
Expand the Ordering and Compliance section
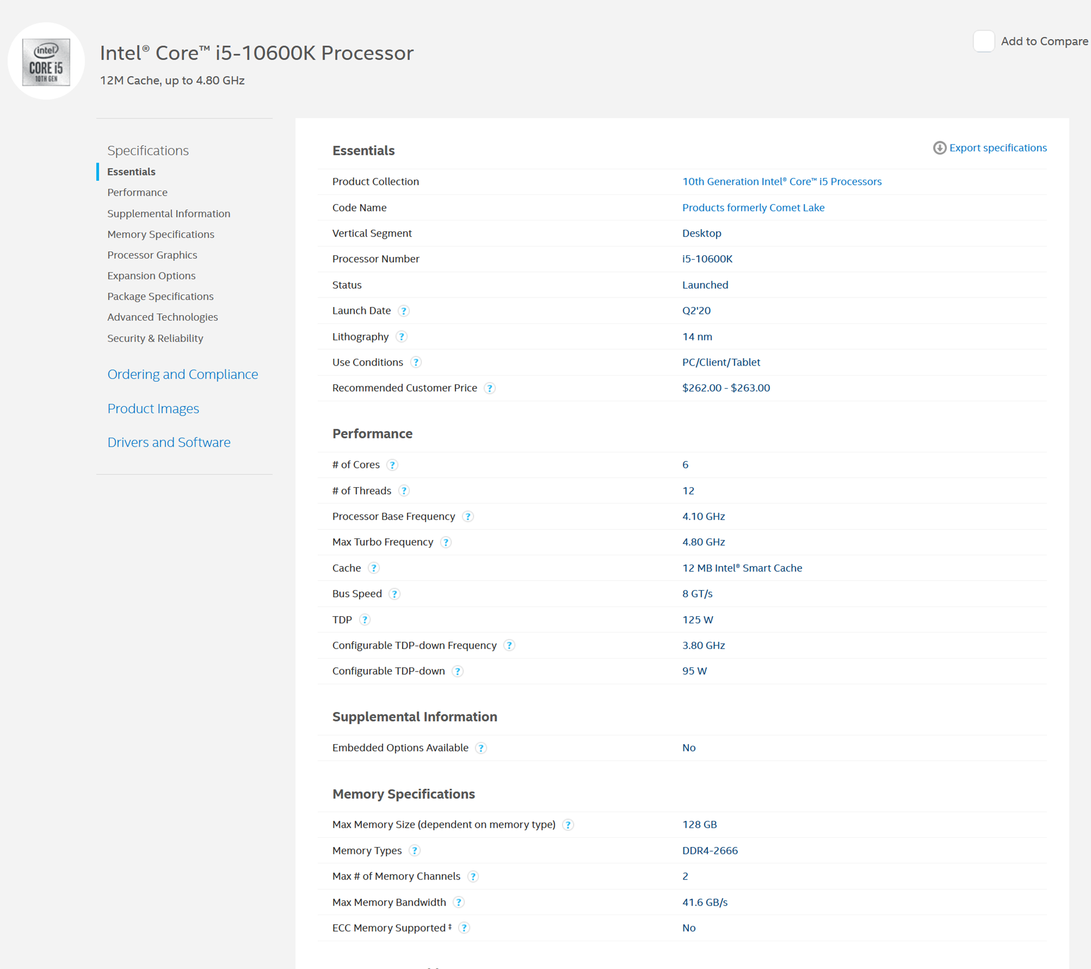183,374
